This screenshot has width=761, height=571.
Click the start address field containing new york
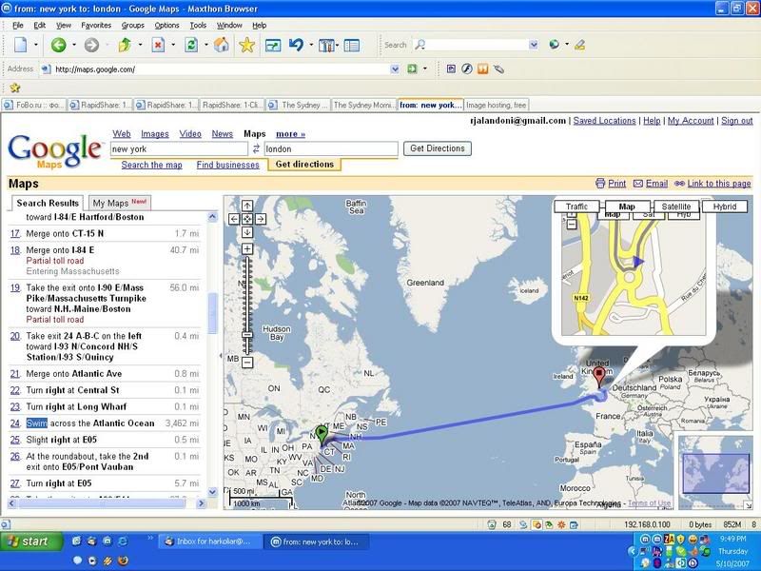point(179,149)
